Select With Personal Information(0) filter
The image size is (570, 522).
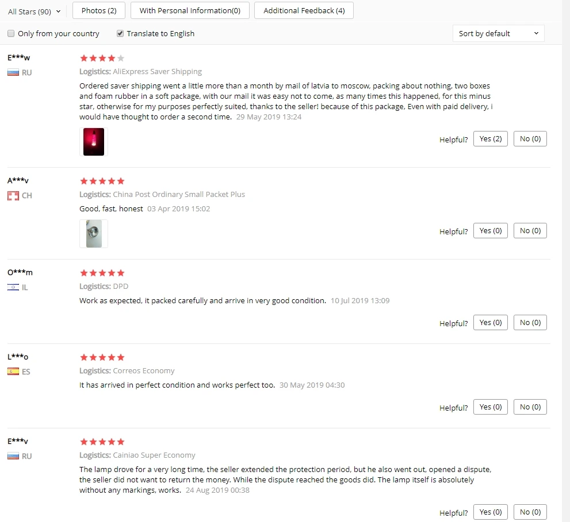[190, 10]
